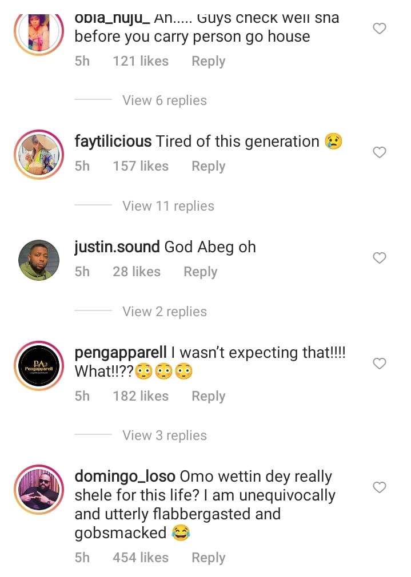Reply to domingo_loso's comment
This screenshot has width=411, height=577.
(x=208, y=558)
